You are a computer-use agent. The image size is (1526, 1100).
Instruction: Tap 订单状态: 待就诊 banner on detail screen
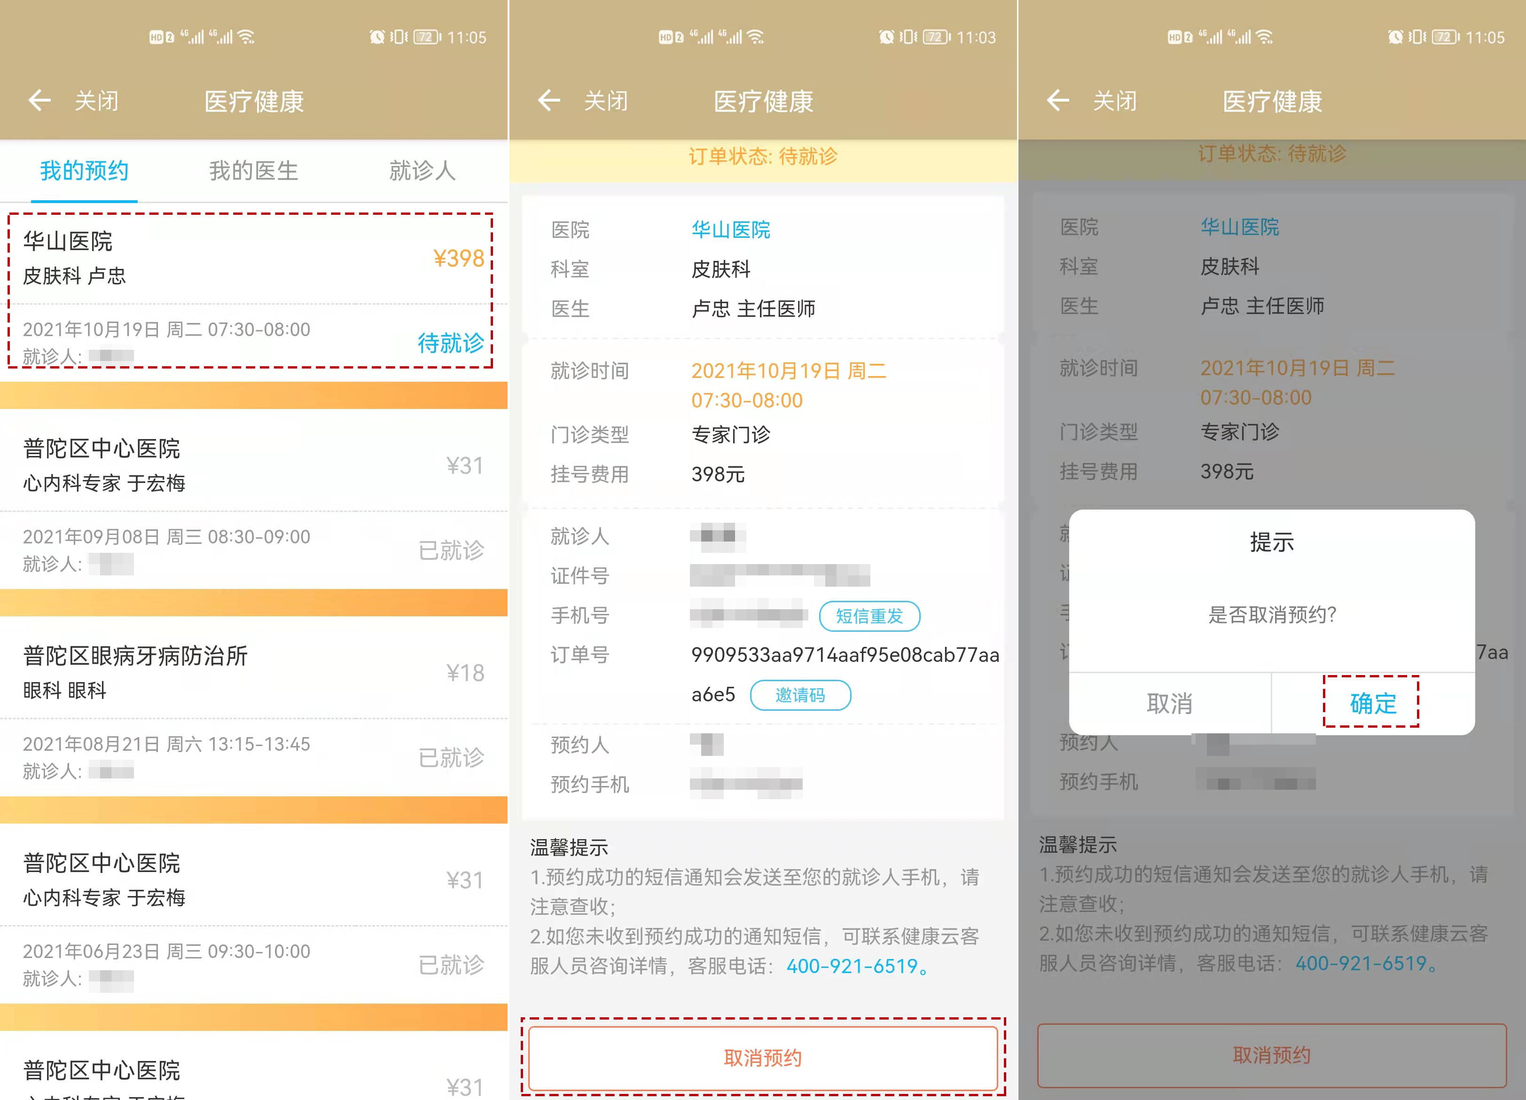[763, 156]
